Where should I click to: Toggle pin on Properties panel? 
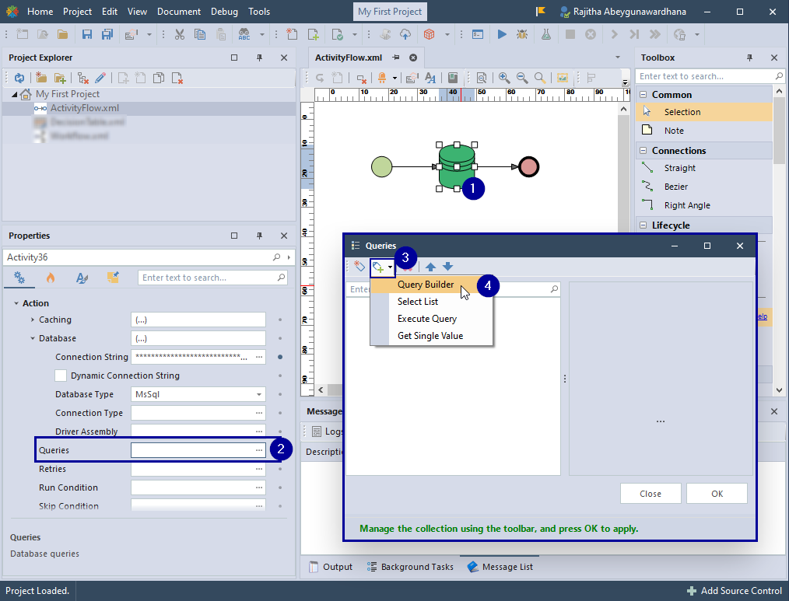[259, 236]
